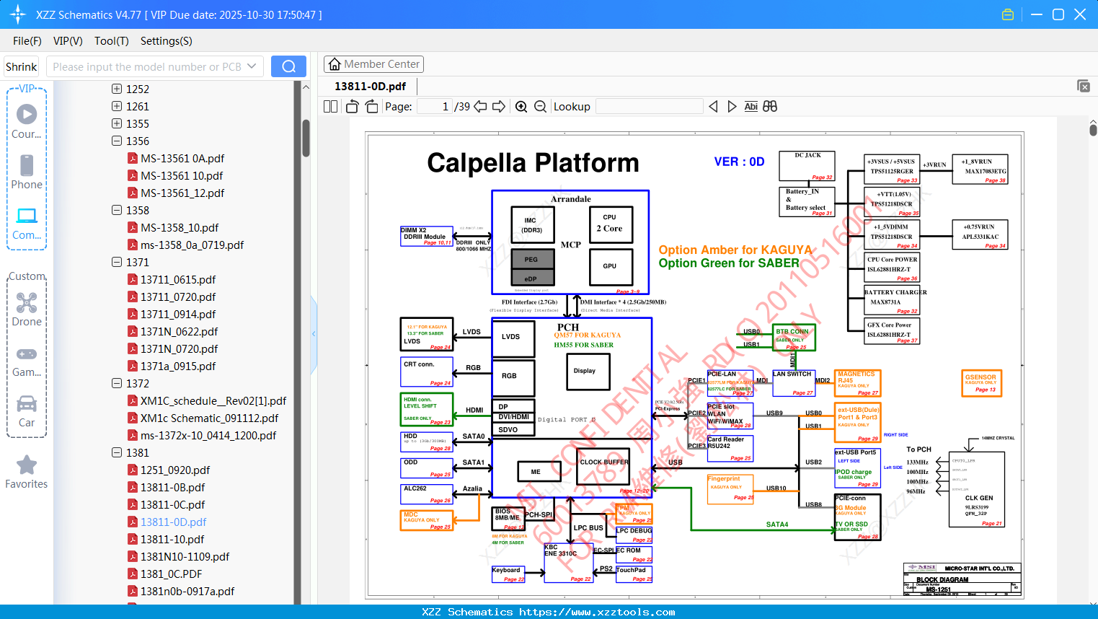Image resolution: width=1098 pixels, height=619 pixels.
Task: Click the PDF icon beside 13811-0D.pdf
Action: coord(133,522)
